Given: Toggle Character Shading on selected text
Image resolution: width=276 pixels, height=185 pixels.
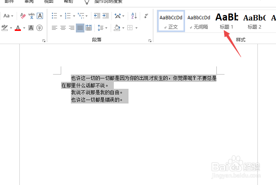Looking at the screenshot, I should (31, 28).
